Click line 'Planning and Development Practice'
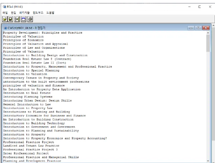215x163 pixels. [32, 161]
